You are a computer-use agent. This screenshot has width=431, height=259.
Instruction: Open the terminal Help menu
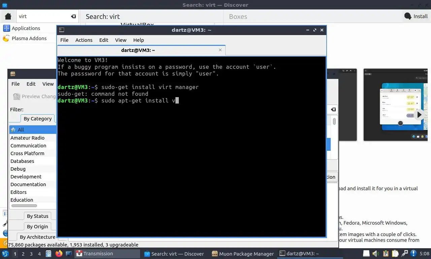click(138, 40)
